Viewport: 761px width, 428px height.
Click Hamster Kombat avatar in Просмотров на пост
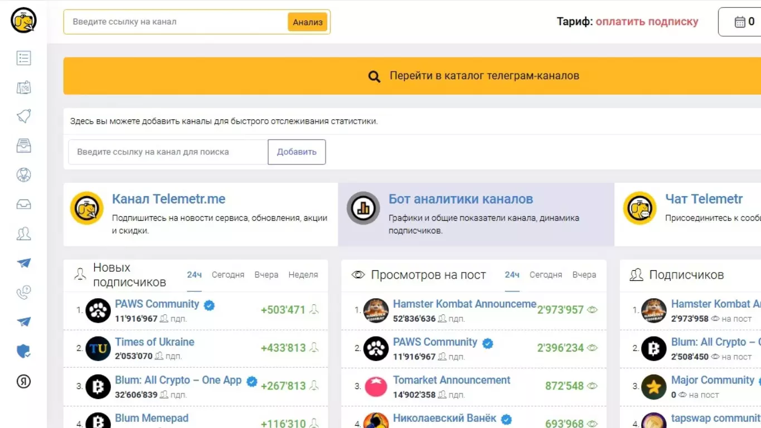(376, 310)
